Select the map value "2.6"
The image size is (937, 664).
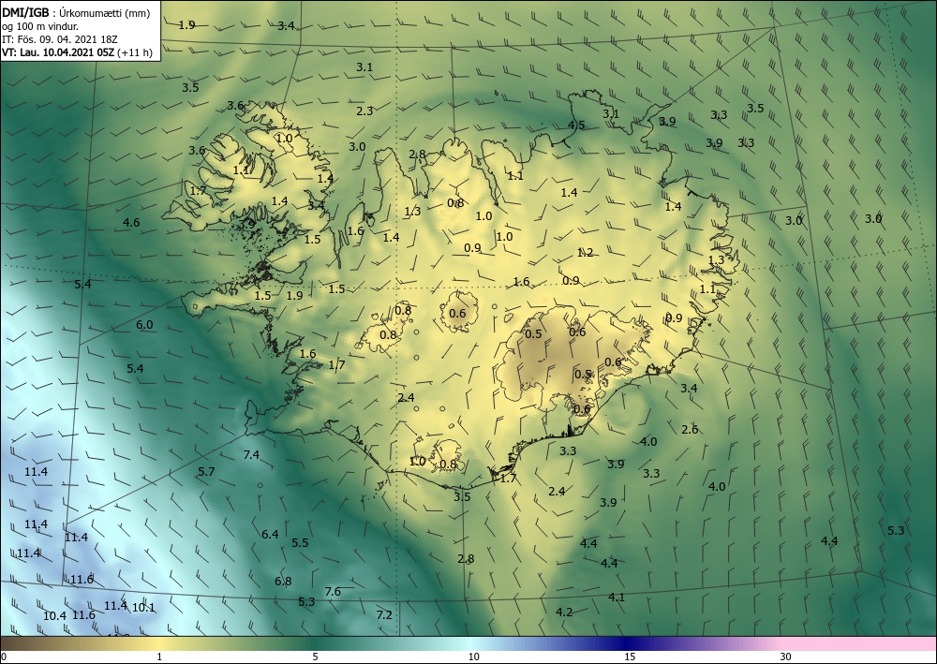690,429
